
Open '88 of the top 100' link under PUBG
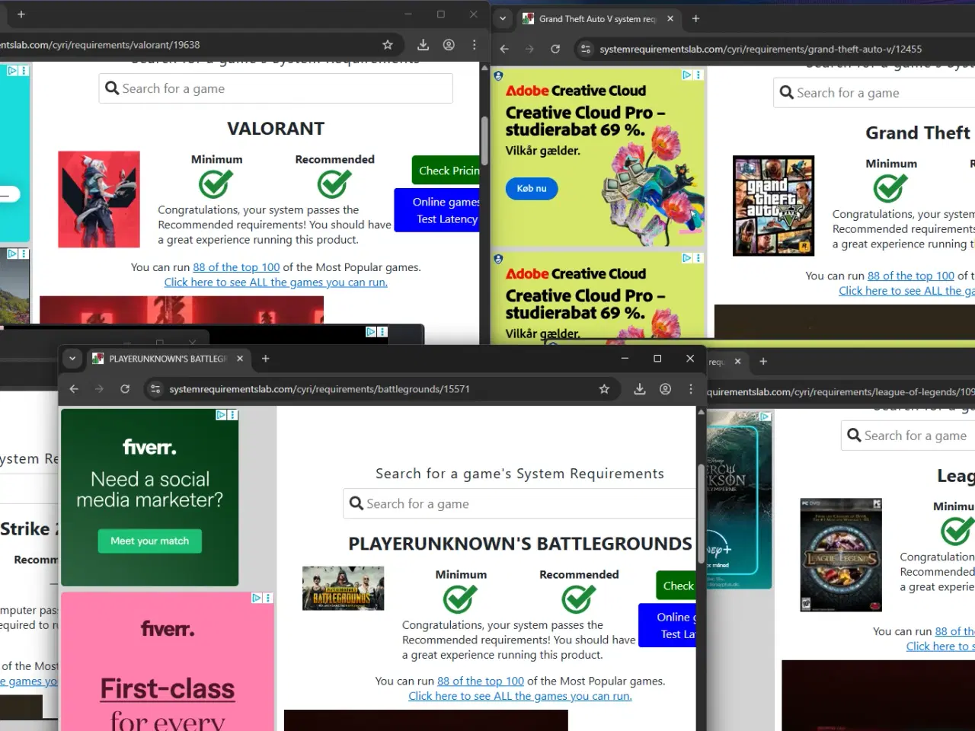480,682
